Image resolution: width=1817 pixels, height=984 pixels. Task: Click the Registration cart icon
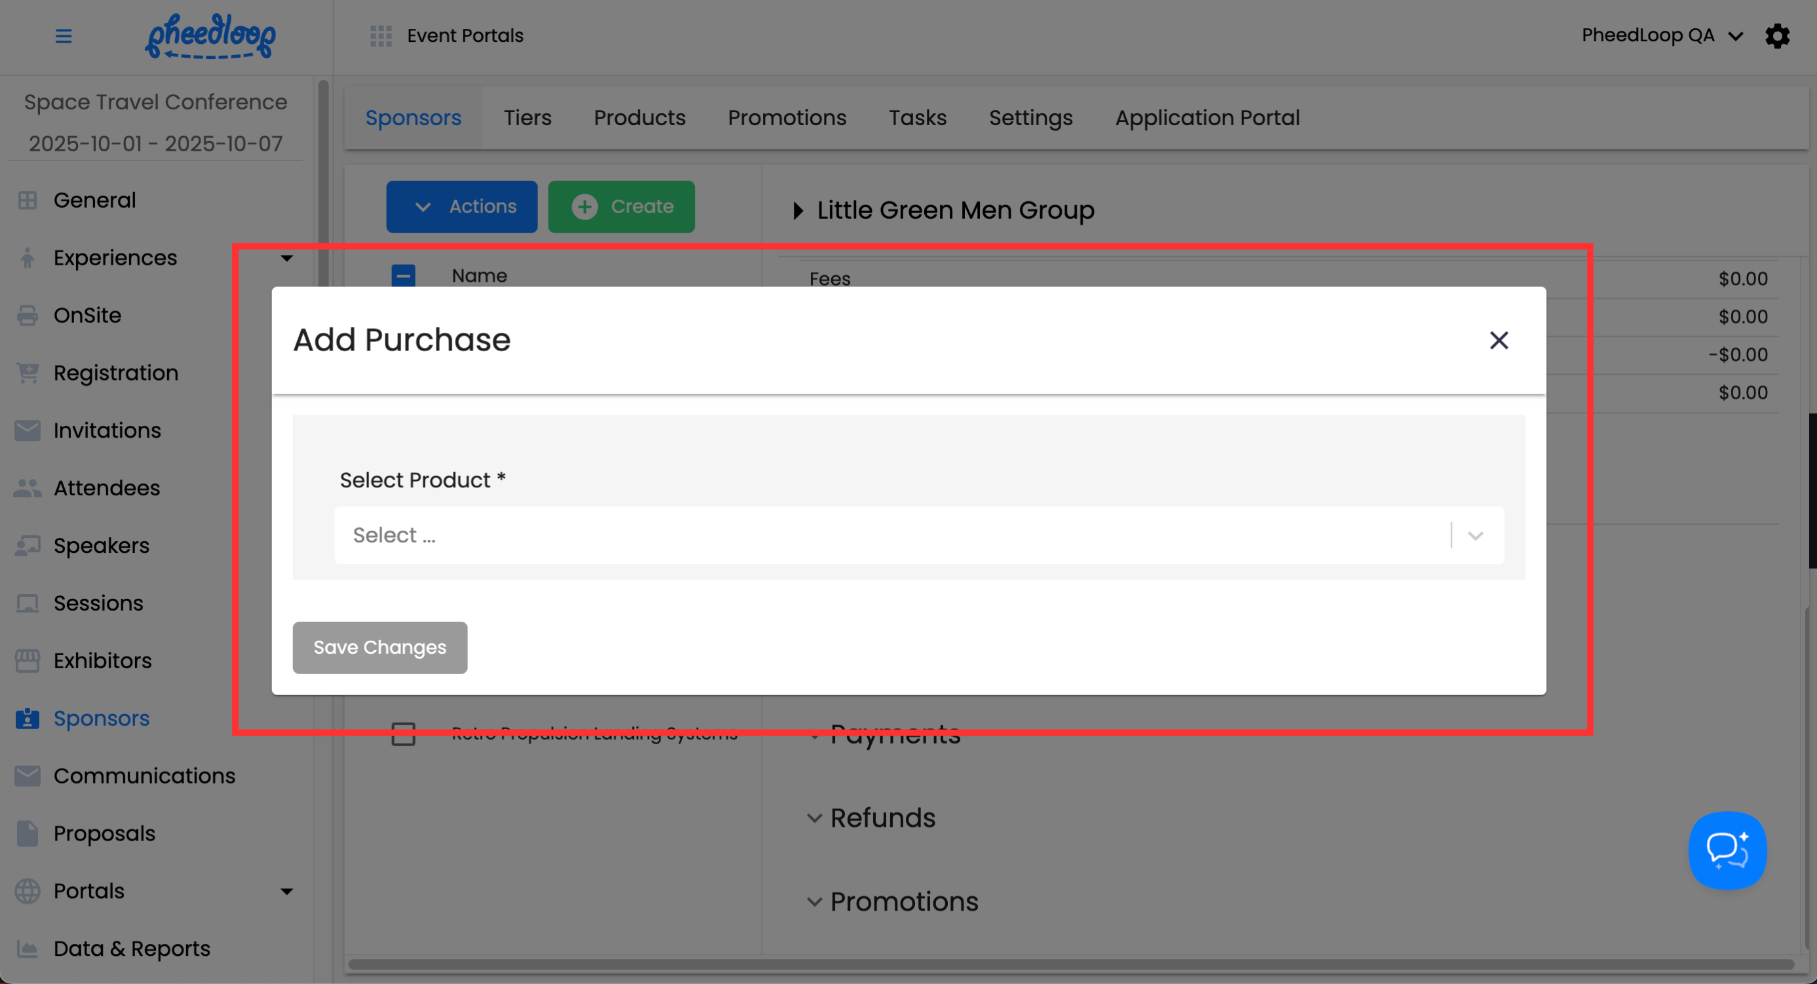(28, 373)
